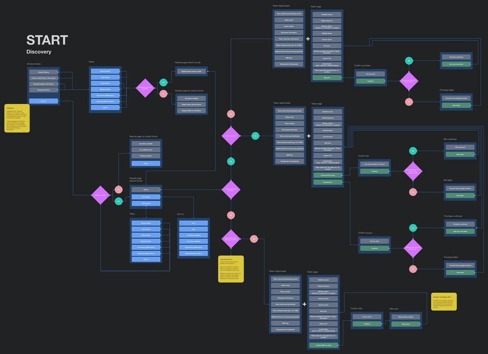Click the 'Filter results' button
This screenshot has height=354, width=488.
[146, 203]
